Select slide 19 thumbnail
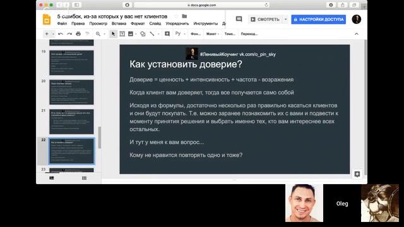The height and width of the screenshot is (227, 404). [x=71, y=62]
